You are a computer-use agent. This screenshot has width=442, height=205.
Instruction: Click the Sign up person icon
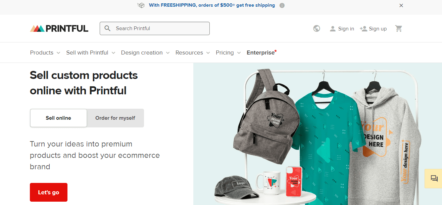[363, 28]
